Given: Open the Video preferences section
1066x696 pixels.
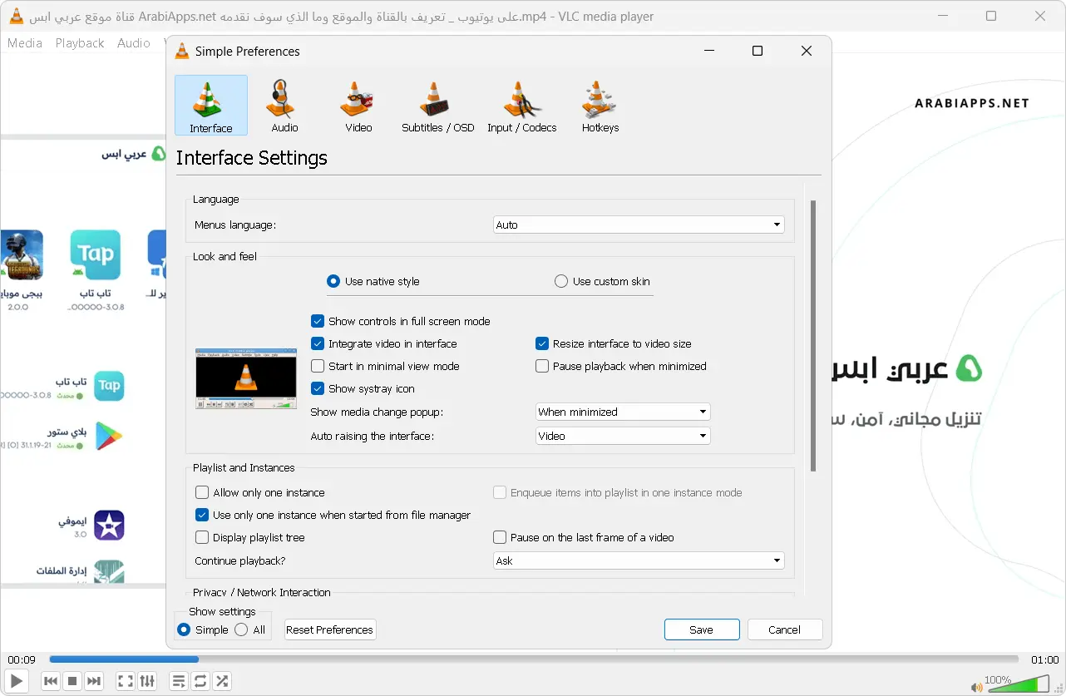Looking at the screenshot, I should pyautogui.click(x=358, y=105).
